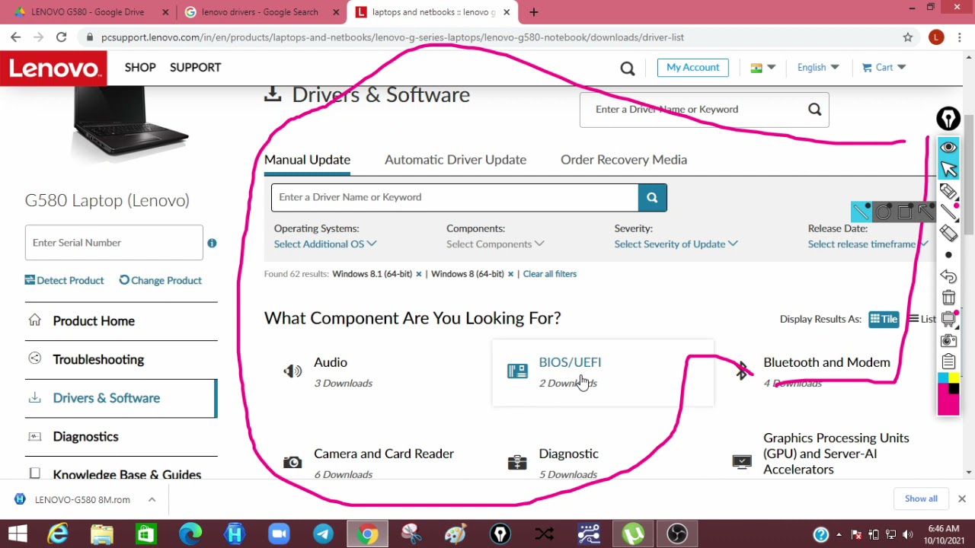Click the blue search button under Manual Update
The height and width of the screenshot is (548, 975).
click(652, 197)
